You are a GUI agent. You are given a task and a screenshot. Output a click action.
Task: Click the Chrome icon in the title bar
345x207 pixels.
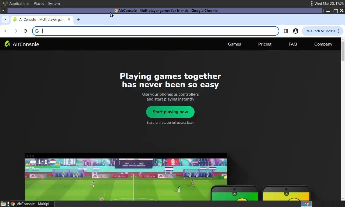point(116,11)
